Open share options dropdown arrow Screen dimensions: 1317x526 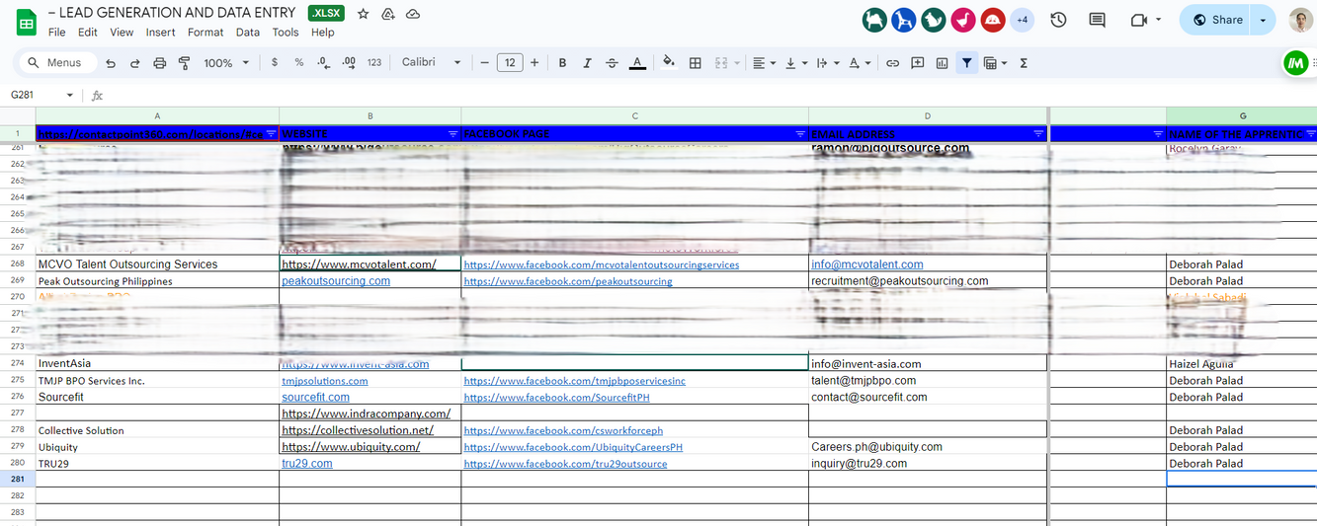[x=1264, y=20]
